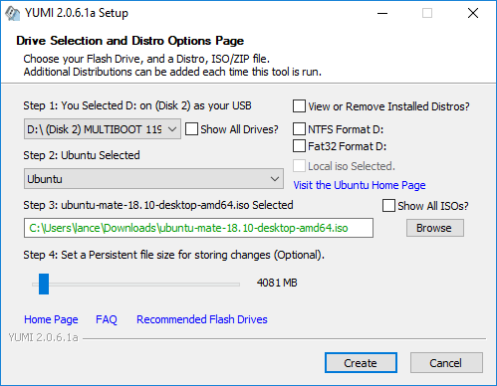Expand the Ubuntu distro dropdown
497x386 pixels.
(x=153, y=179)
